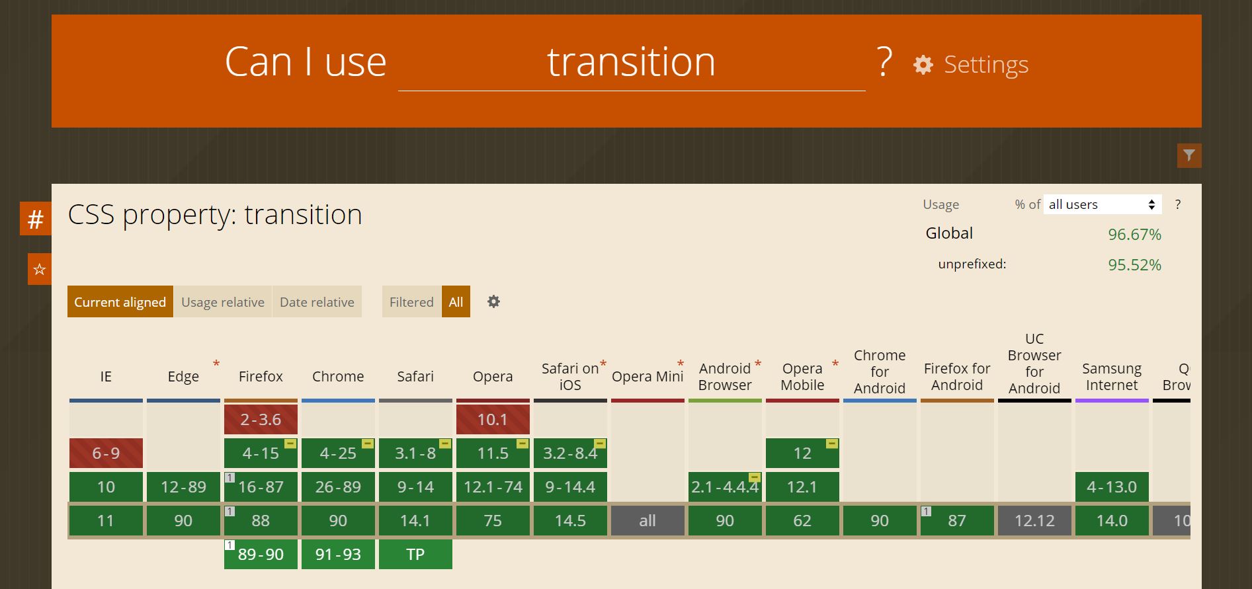This screenshot has width=1252, height=589.
Task: Click the Edge 12-89 cell
Action: pos(183,487)
